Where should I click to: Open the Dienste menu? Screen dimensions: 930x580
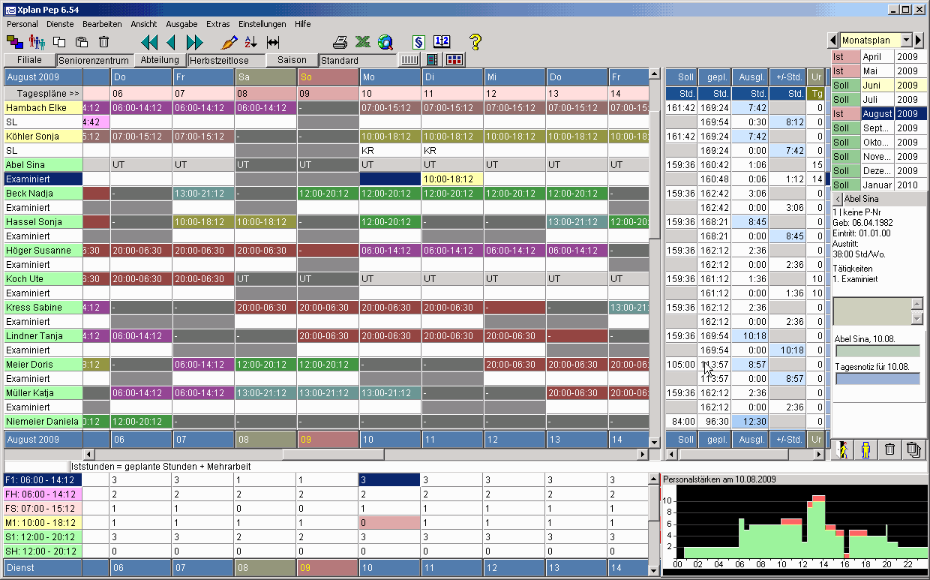pyautogui.click(x=60, y=24)
